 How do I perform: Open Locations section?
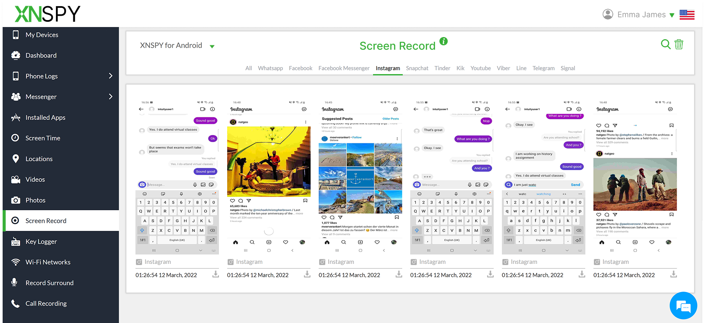[x=61, y=159]
